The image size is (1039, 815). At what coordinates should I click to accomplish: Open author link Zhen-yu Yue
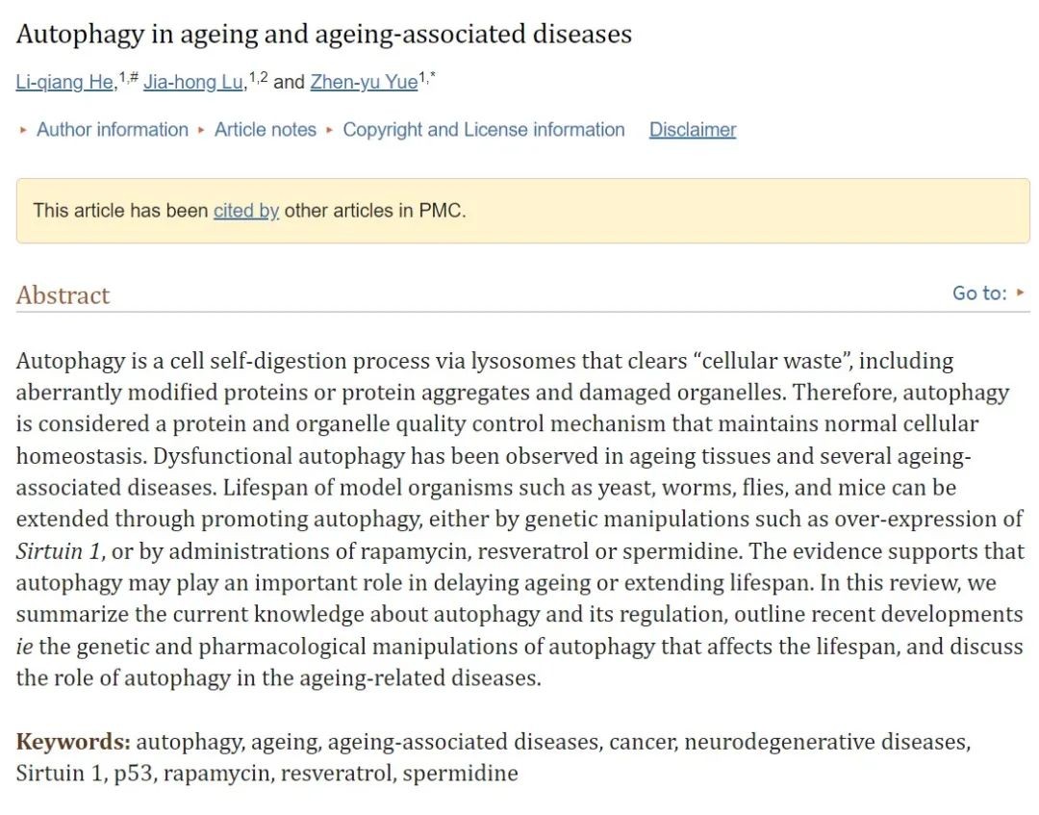point(364,82)
